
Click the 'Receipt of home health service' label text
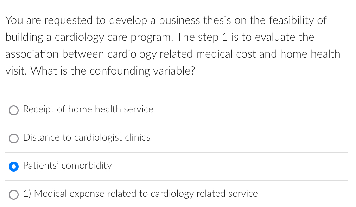88,109
